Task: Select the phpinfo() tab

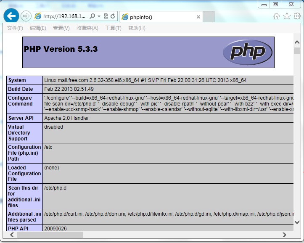Action: tap(161, 17)
